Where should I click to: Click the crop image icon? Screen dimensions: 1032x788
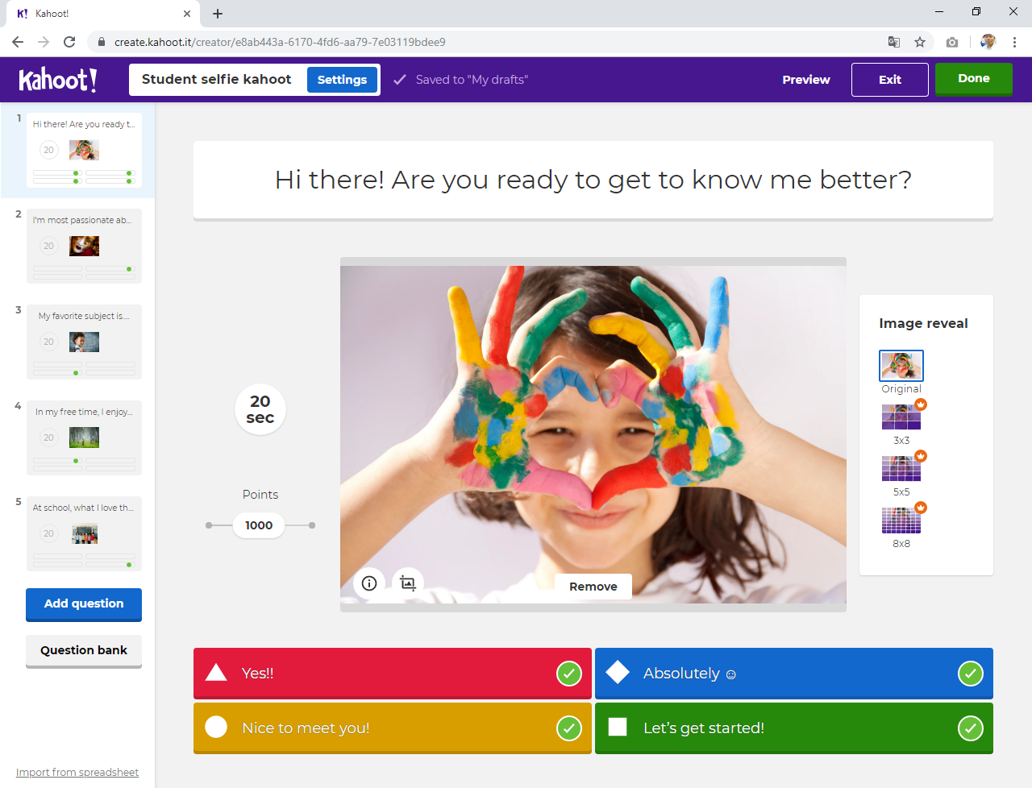pos(408,583)
